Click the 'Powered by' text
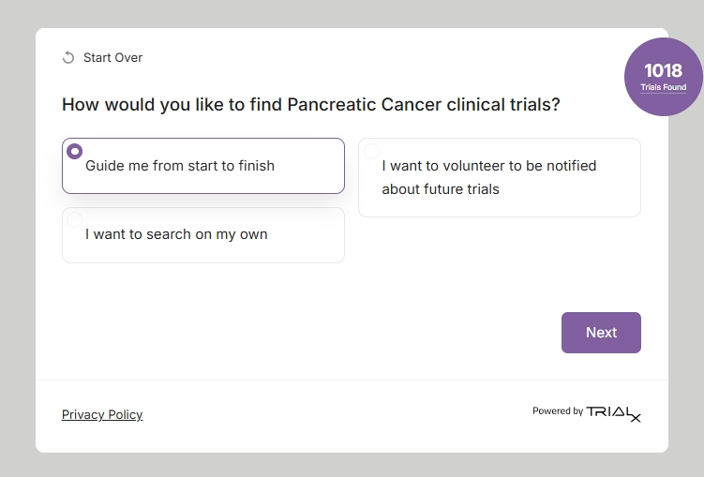Screen dimensions: 704x477 [557, 411]
